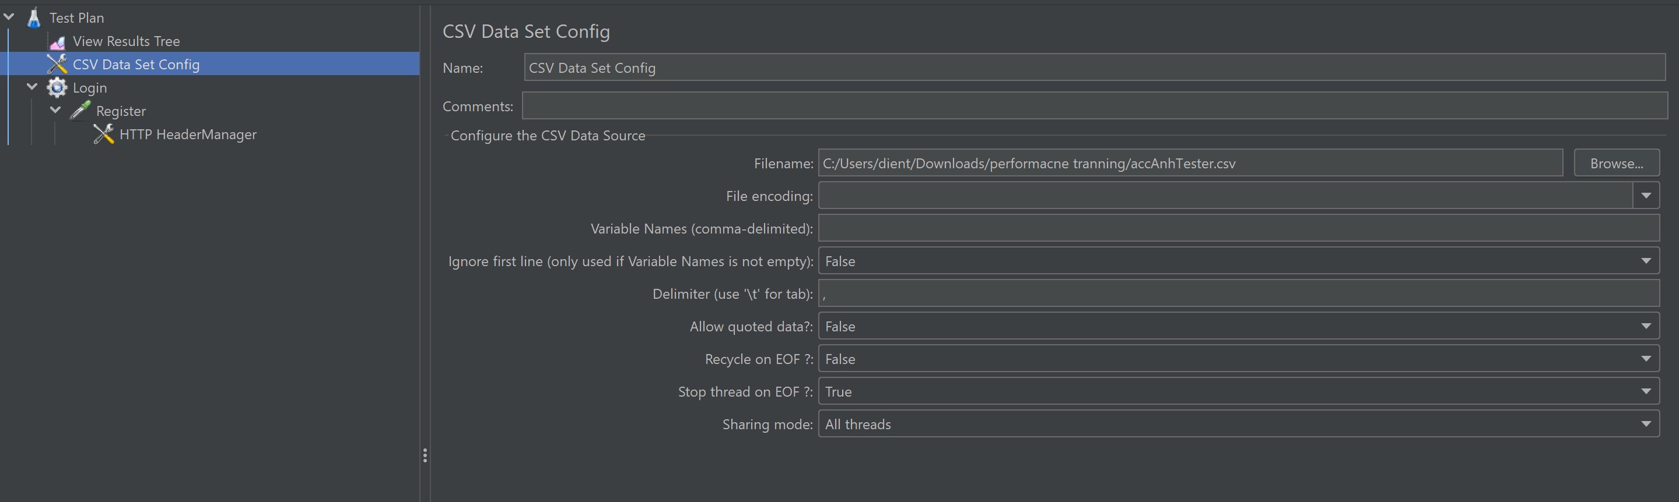Open the Allow quoted data dropdown
The height and width of the screenshot is (502, 1679).
point(1645,326)
